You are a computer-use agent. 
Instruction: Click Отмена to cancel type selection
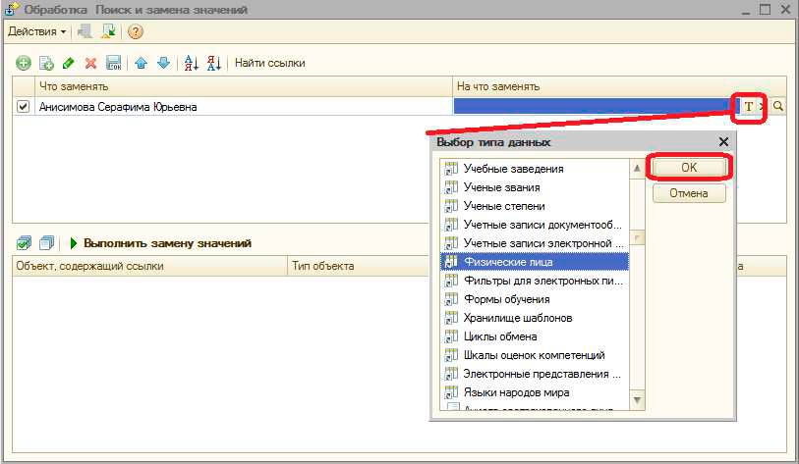[688, 193]
